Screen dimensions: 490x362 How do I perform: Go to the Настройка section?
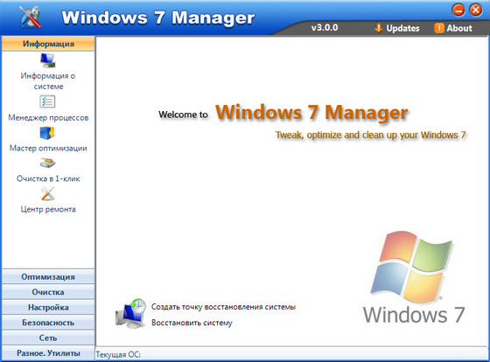tap(48, 307)
